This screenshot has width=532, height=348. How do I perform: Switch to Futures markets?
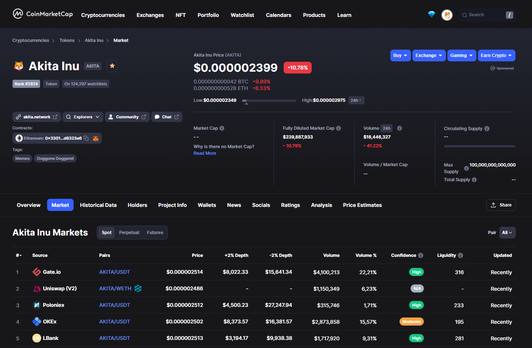click(x=155, y=233)
